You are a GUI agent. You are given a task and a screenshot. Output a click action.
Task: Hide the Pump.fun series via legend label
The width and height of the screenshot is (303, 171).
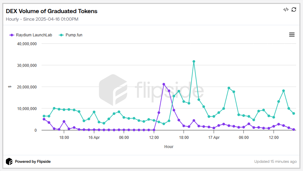pos(74,35)
